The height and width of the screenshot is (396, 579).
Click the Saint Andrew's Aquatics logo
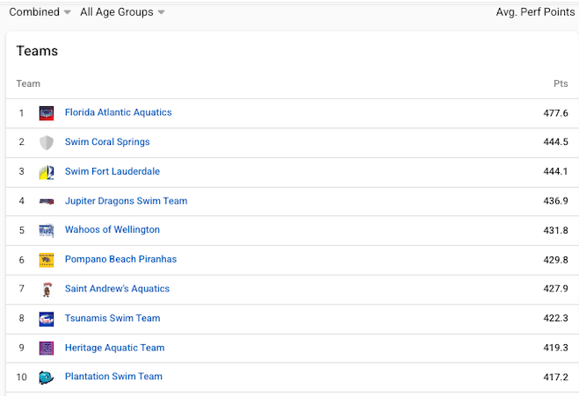pos(47,289)
